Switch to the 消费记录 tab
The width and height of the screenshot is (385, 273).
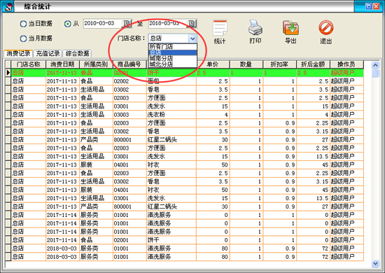18,53
